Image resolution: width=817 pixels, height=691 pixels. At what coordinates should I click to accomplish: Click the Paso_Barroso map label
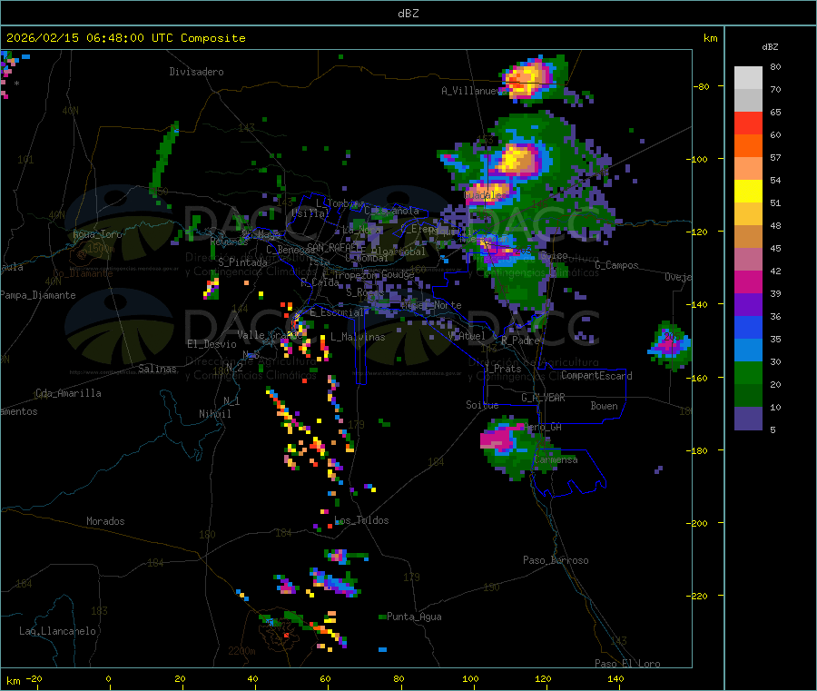click(556, 560)
